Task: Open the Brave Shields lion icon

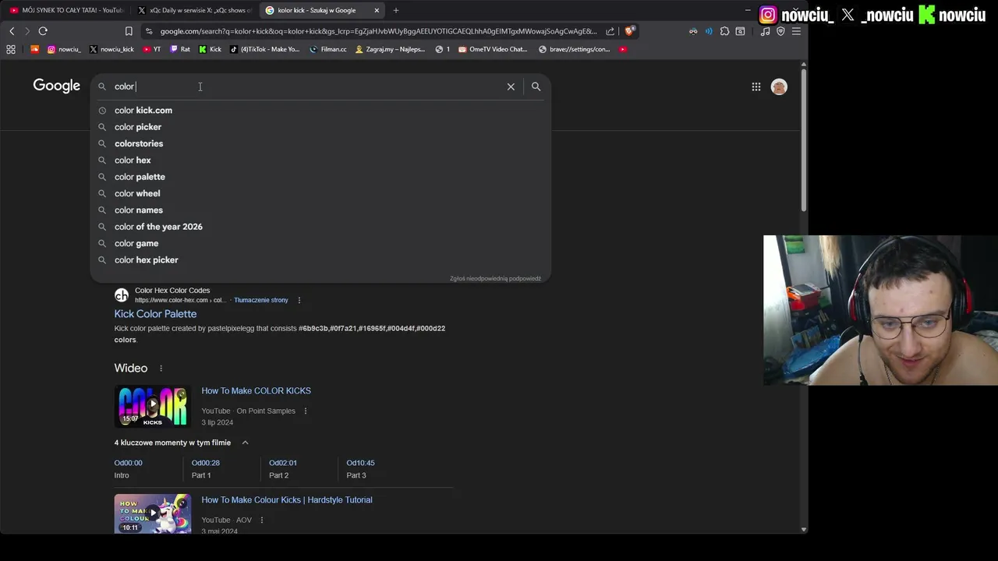Action: coord(630,31)
